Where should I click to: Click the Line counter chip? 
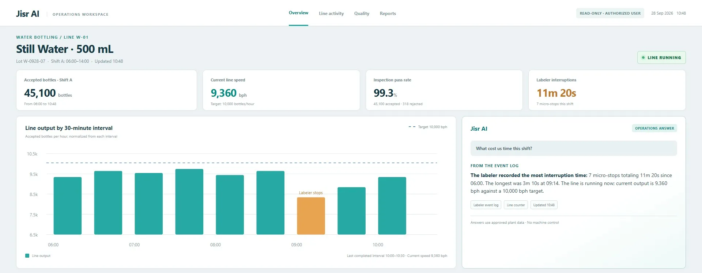pos(516,205)
